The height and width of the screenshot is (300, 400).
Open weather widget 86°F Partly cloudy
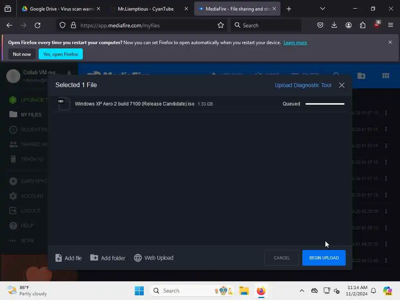pos(27,291)
